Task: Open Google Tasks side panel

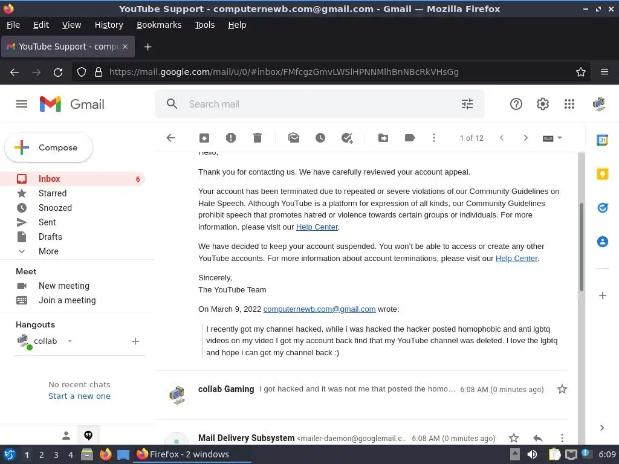Action: pyautogui.click(x=603, y=208)
